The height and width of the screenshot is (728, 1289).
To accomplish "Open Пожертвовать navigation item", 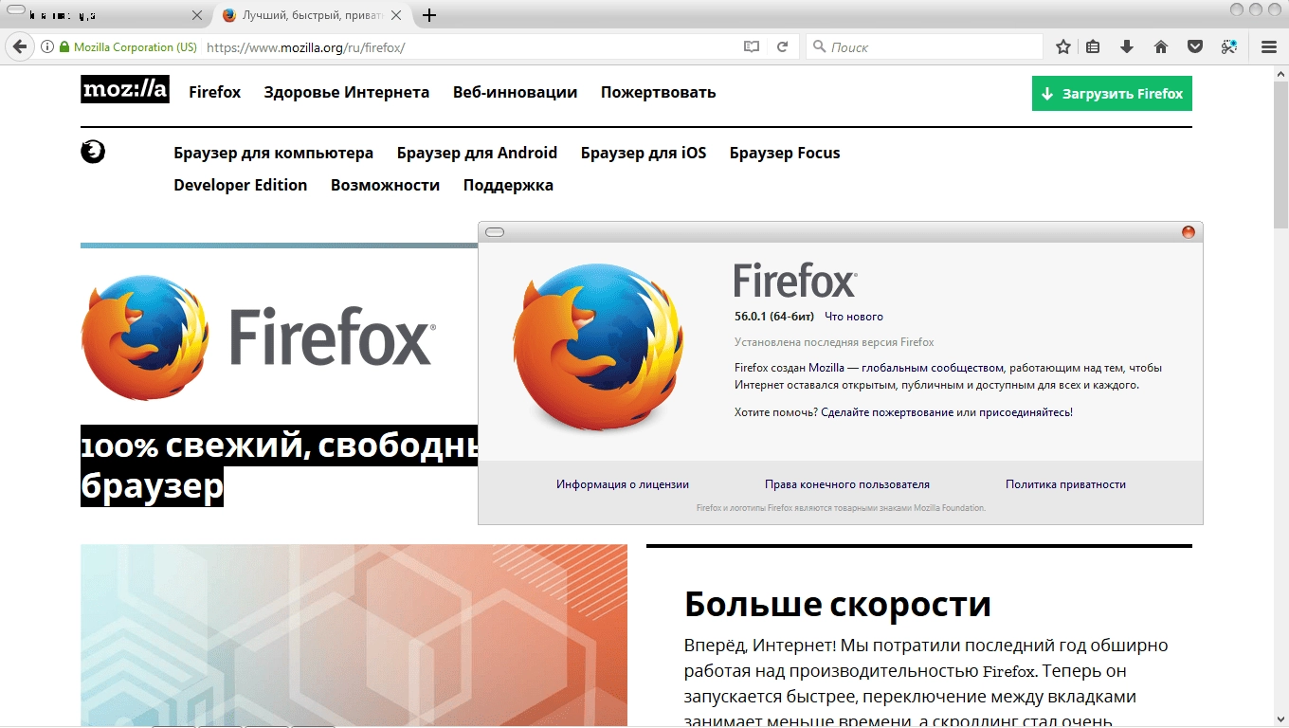I will (x=658, y=92).
